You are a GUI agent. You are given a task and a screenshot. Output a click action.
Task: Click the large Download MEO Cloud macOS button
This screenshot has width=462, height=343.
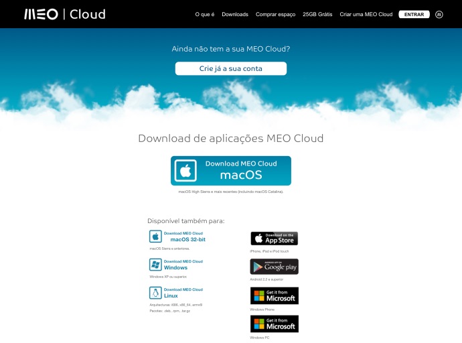(231, 171)
